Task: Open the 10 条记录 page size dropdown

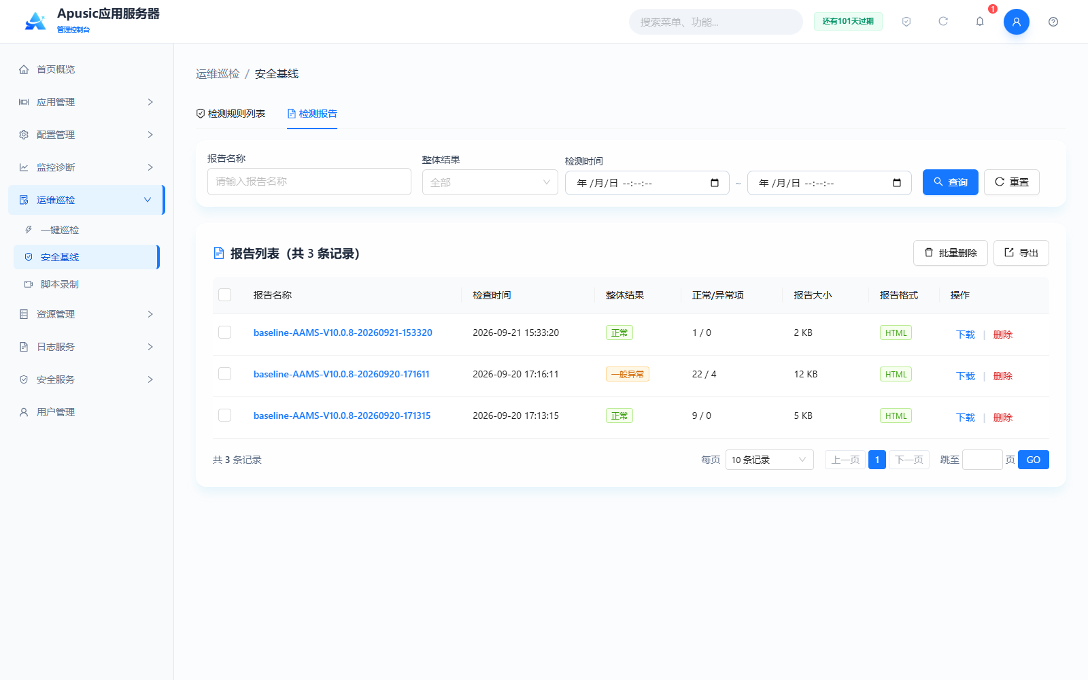Action: (770, 460)
